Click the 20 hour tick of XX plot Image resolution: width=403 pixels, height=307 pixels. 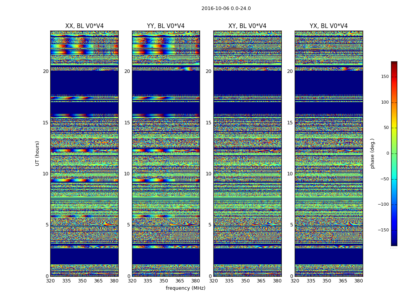pos(46,71)
